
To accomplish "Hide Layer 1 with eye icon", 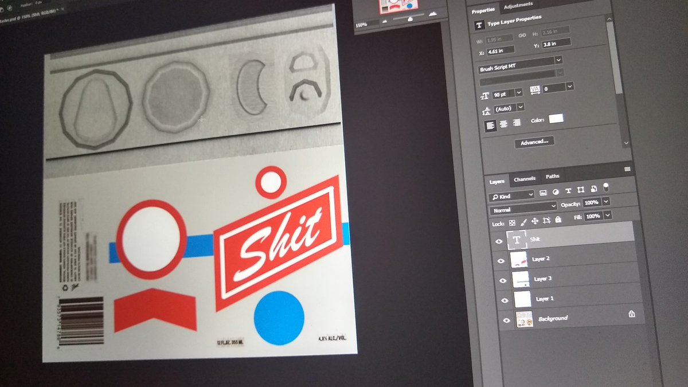I will coord(505,300).
